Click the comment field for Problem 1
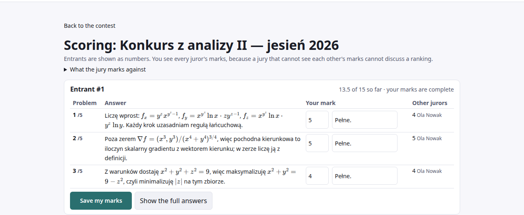The height and width of the screenshot is (215, 524). 365,120
